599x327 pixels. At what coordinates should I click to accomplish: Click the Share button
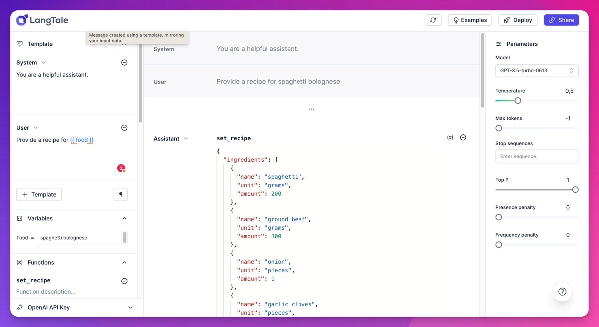click(561, 20)
